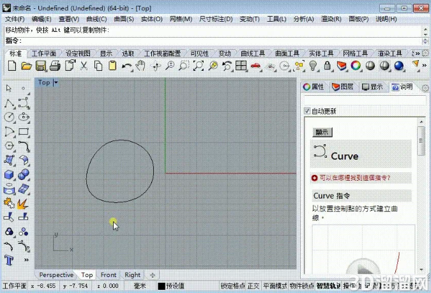Image resolution: width=431 pixels, height=293 pixels.
Task: Click the 顯示 button in help panel
Action: tap(322, 132)
